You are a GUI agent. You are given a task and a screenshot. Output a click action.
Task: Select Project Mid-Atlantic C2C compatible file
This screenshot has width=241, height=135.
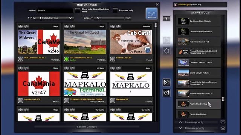[198, 52]
